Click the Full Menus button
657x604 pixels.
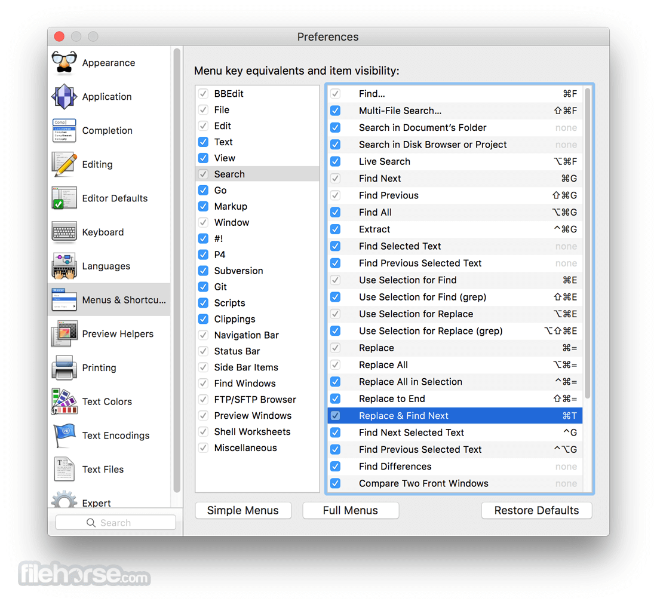(x=350, y=511)
